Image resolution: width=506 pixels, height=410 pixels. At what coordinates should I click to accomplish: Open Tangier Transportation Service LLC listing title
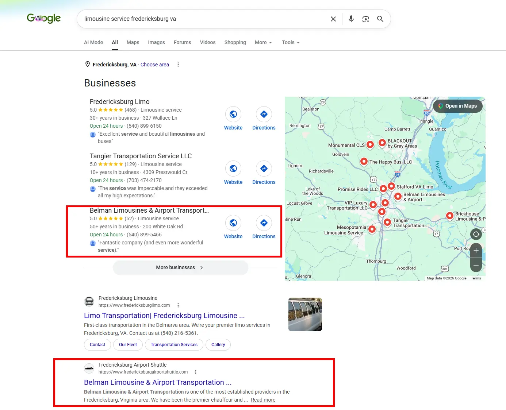click(x=141, y=156)
